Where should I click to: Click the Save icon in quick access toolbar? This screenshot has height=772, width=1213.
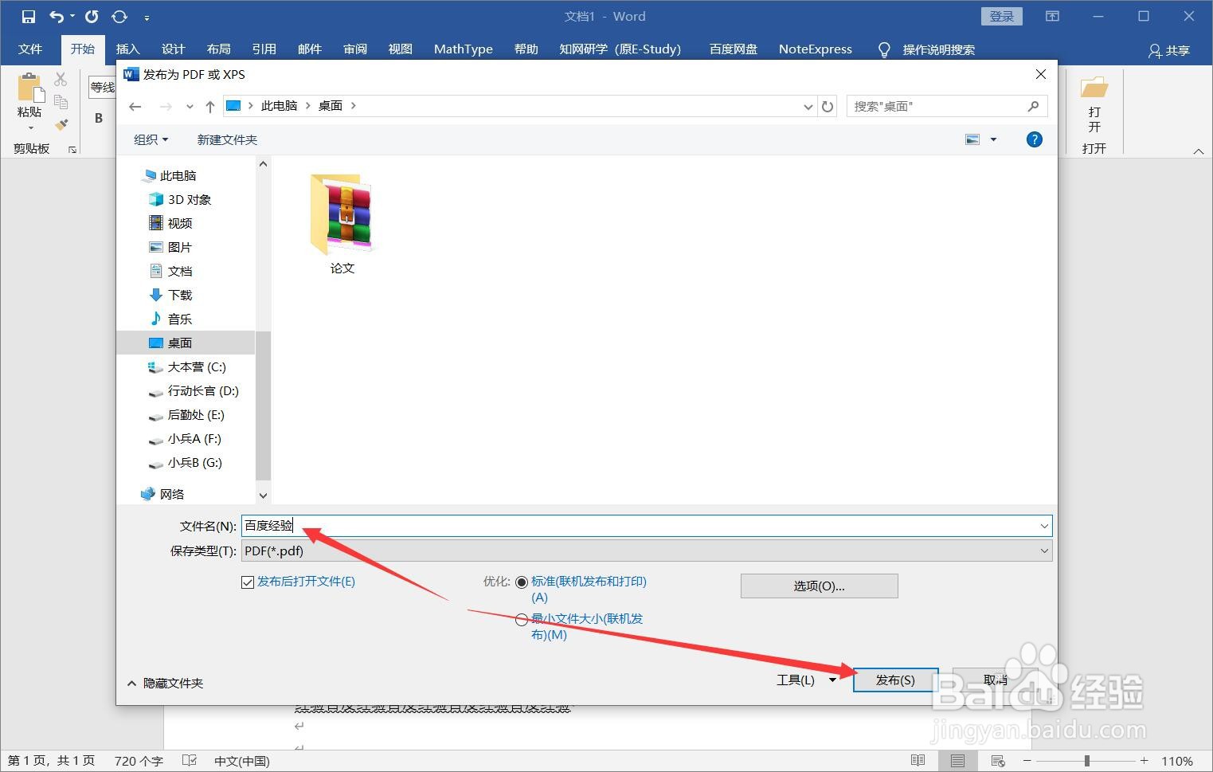28,16
